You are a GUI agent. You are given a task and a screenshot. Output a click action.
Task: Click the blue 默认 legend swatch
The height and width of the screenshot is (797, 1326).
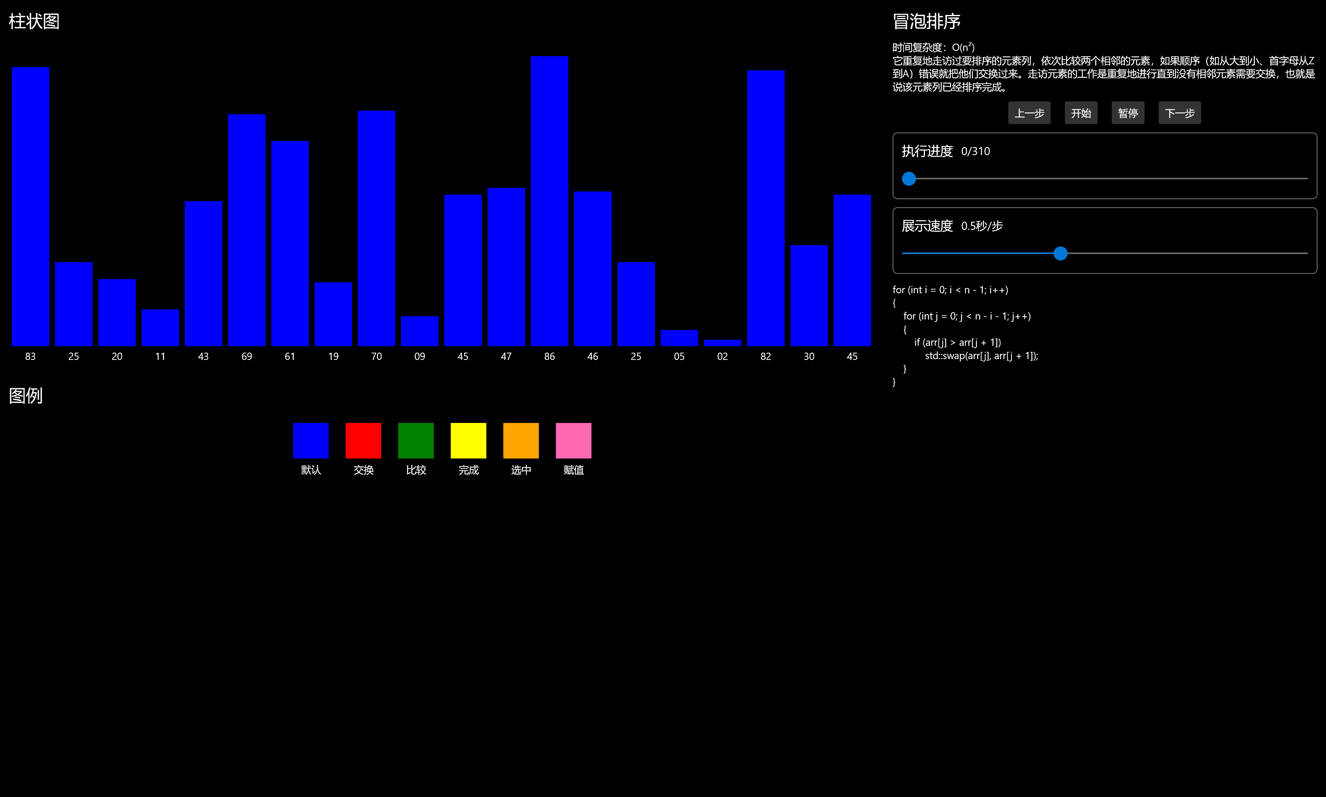point(310,440)
